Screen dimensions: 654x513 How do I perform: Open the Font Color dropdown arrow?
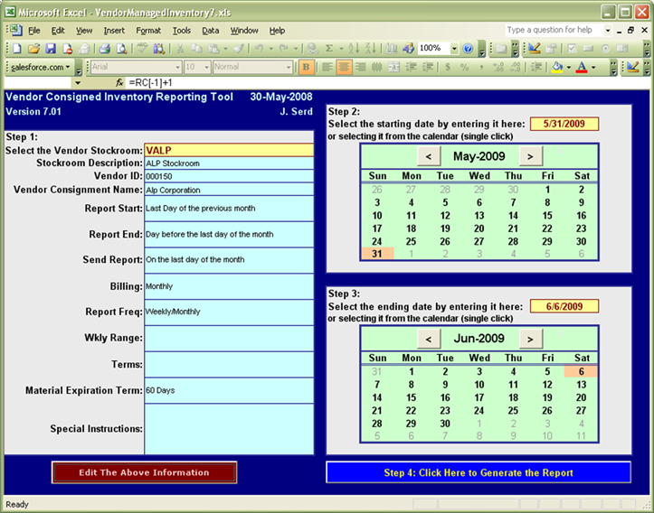[x=593, y=67]
